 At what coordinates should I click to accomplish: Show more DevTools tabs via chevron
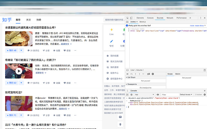[x=190, y=18]
